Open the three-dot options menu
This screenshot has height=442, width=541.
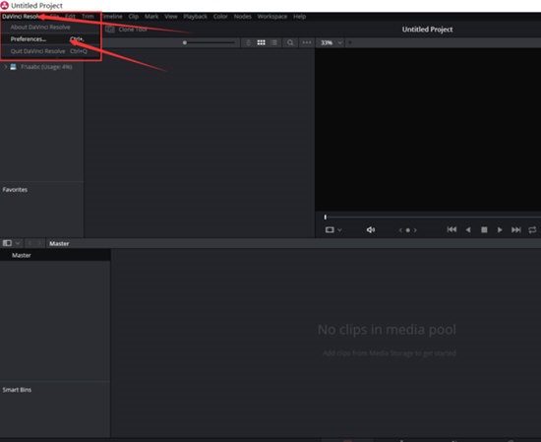[x=307, y=42]
